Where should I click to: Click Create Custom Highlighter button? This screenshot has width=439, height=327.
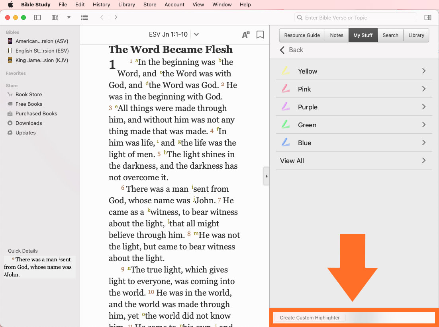[x=310, y=317]
